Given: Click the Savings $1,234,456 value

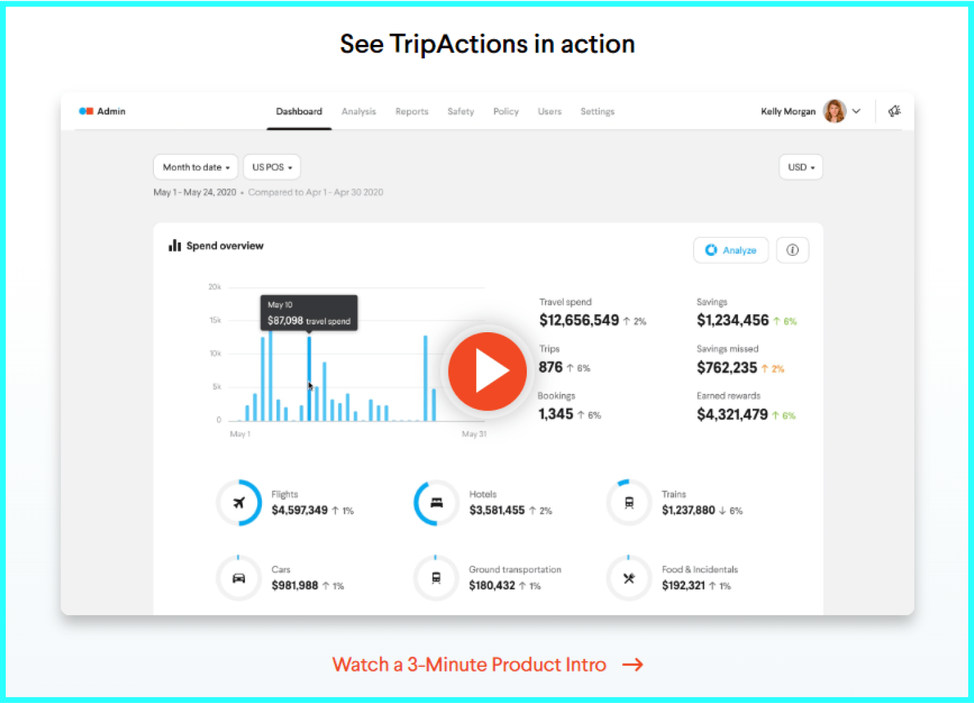Looking at the screenshot, I should point(733,320).
